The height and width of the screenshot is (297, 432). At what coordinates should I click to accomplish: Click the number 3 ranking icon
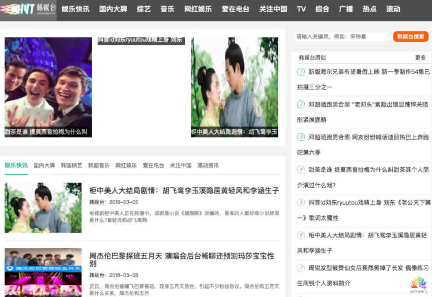click(301, 137)
